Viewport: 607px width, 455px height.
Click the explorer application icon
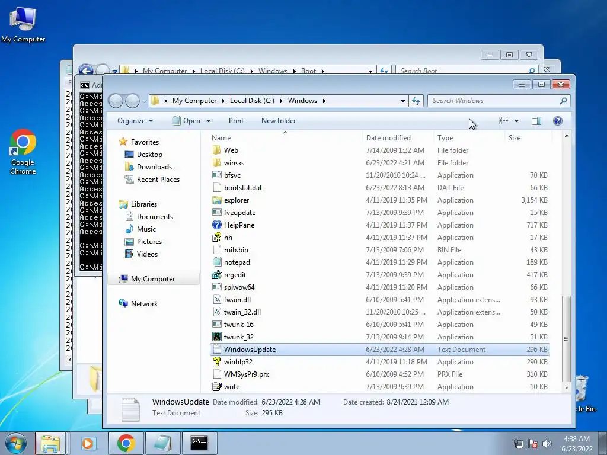(217, 200)
